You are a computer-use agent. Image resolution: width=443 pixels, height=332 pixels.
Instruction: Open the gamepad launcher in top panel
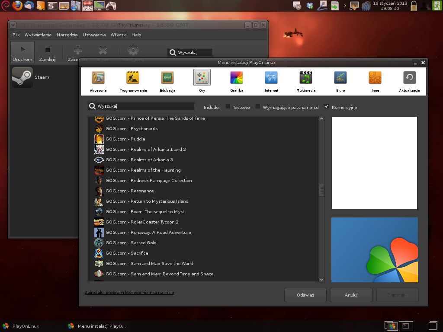coord(111,6)
